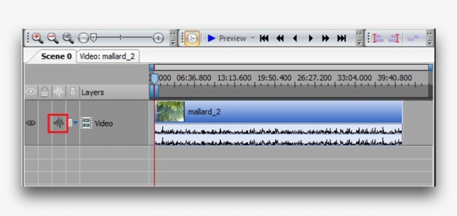
Task: Expand the zoom toolbar overflow options
Action: pyautogui.click(x=173, y=38)
